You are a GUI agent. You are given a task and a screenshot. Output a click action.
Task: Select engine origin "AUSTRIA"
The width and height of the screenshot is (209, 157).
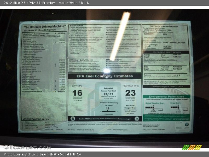[167, 47]
